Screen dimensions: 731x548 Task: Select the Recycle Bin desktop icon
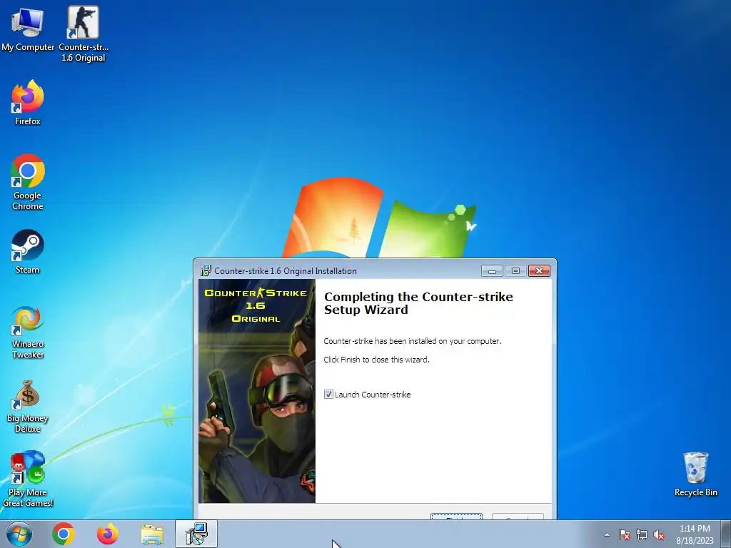pos(695,475)
